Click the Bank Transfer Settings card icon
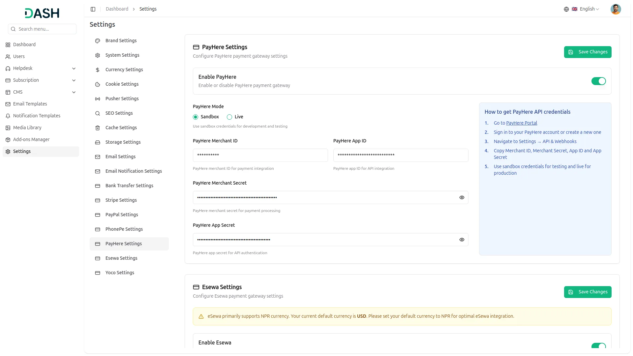Image resolution: width=633 pixels, height=356 pixels. (98, 186)
